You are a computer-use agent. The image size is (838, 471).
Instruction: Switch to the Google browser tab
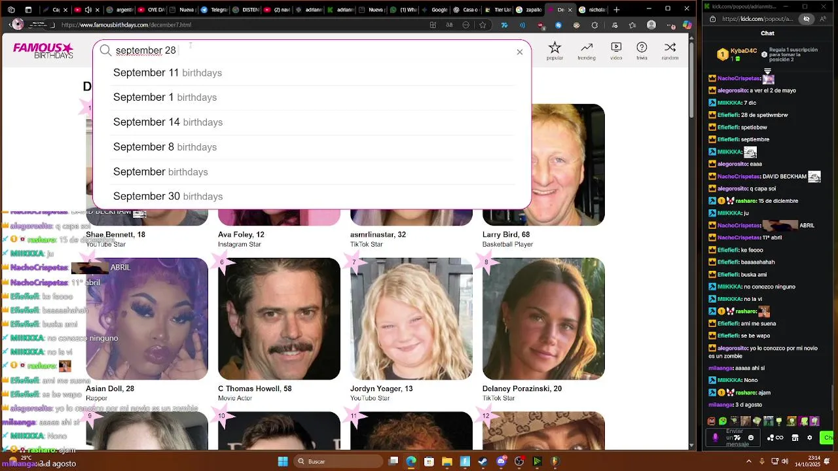point(435,10)
